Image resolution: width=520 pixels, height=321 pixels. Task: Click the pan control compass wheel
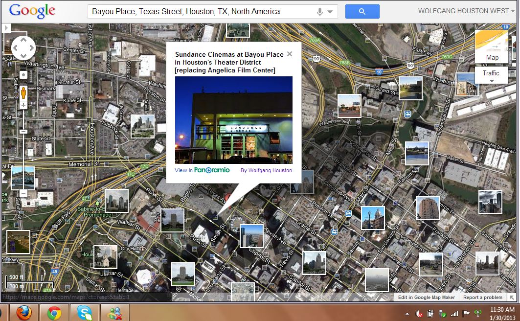point(23,48)
